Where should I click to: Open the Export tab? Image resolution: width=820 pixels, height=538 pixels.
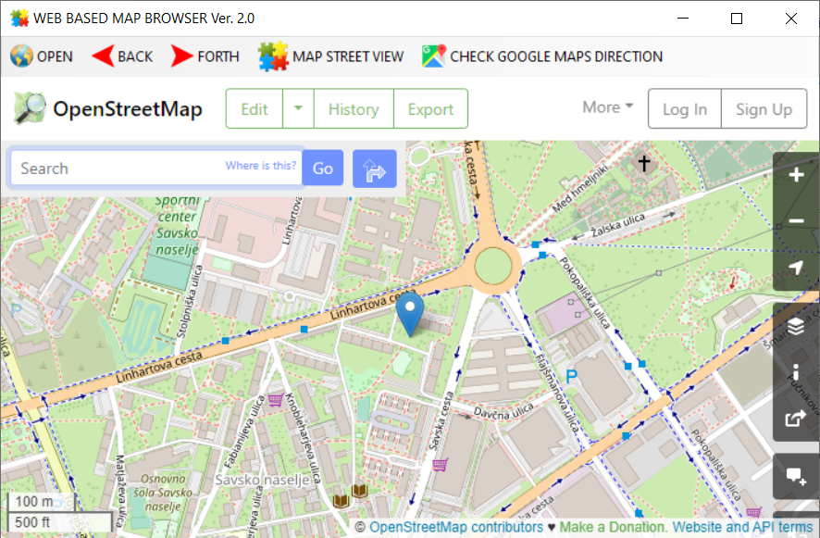click(430, 109)
